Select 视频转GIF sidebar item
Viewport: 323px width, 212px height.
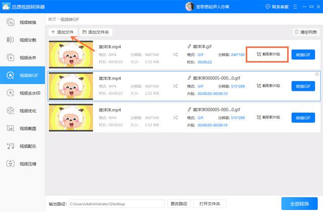[22, 75]
